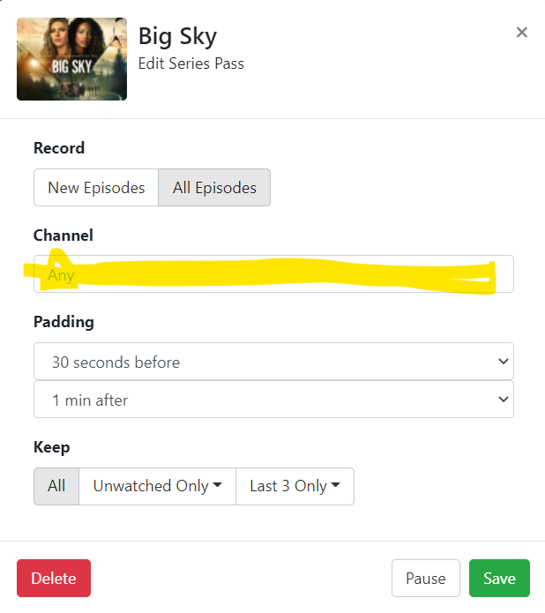Click the Keep section label
The width and height of the screenshot is (545, 613).
(x=51, y=447)
